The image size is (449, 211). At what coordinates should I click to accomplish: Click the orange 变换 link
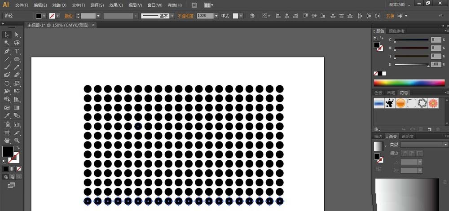pyautogui.click(x=390, y=16)
